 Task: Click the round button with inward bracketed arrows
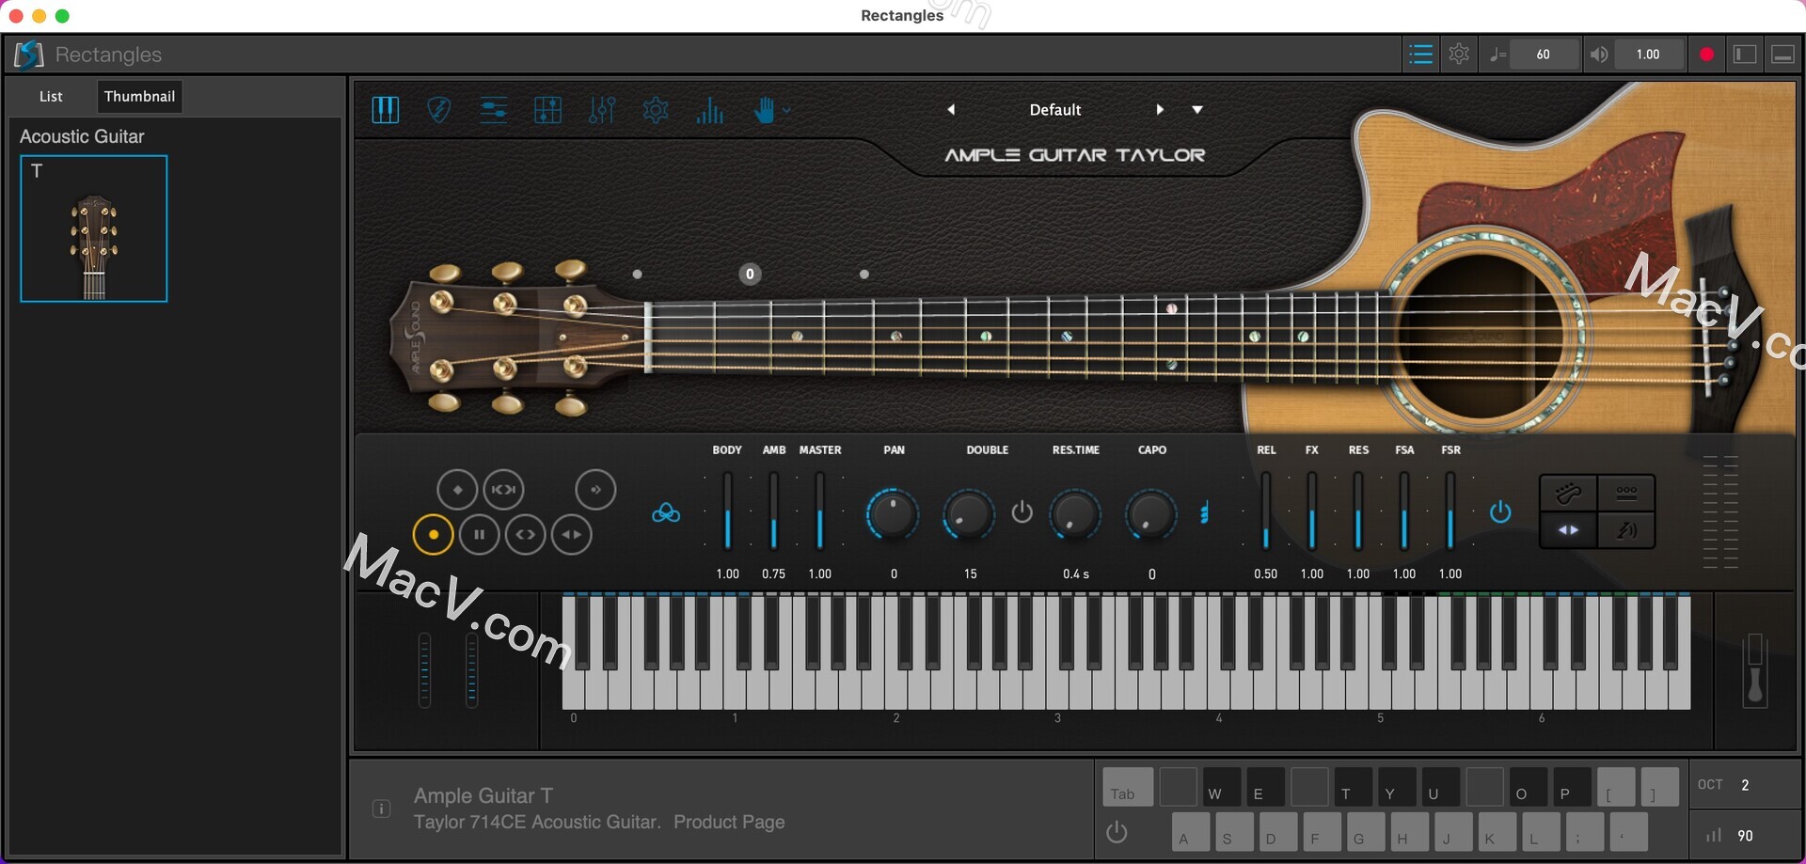point(503,490)
